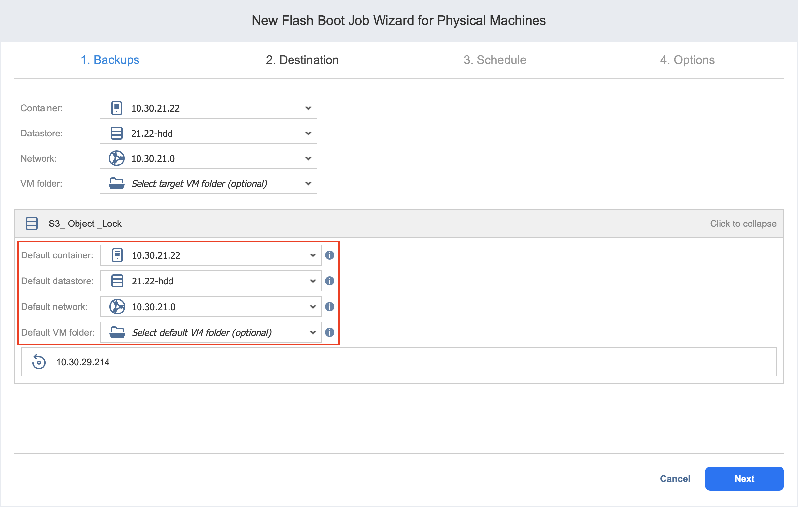Click info icon beside Default datastore
This screenshot has width=798, height=507.
(329, 281)
